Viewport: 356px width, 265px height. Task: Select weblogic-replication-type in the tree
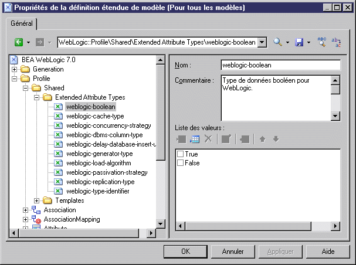click(100, 182)
